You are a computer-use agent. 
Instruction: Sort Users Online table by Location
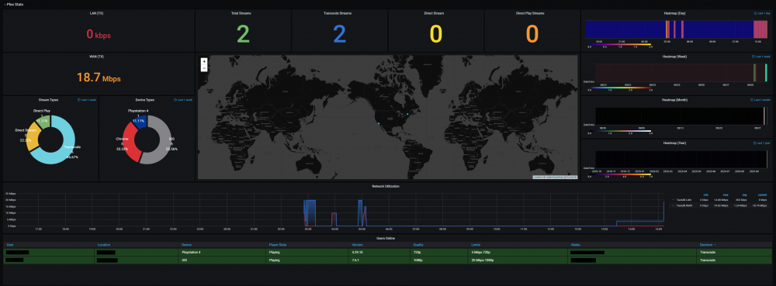103,244
